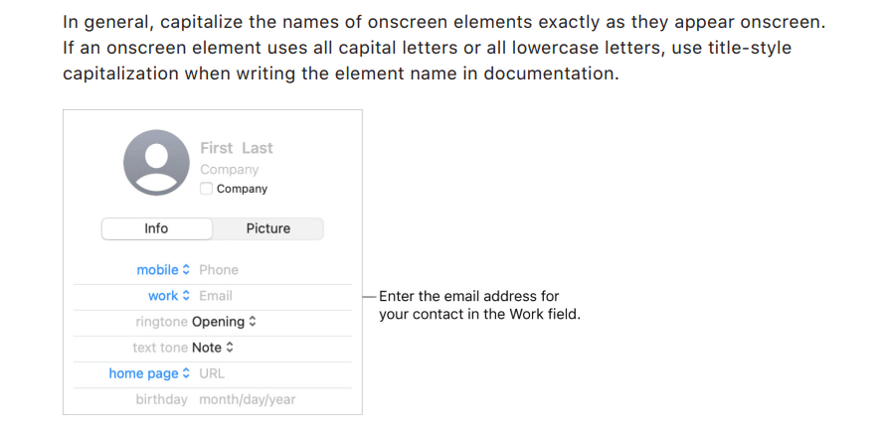Click the Last name placeholder
879x431 pixels.
click(257, 148)
